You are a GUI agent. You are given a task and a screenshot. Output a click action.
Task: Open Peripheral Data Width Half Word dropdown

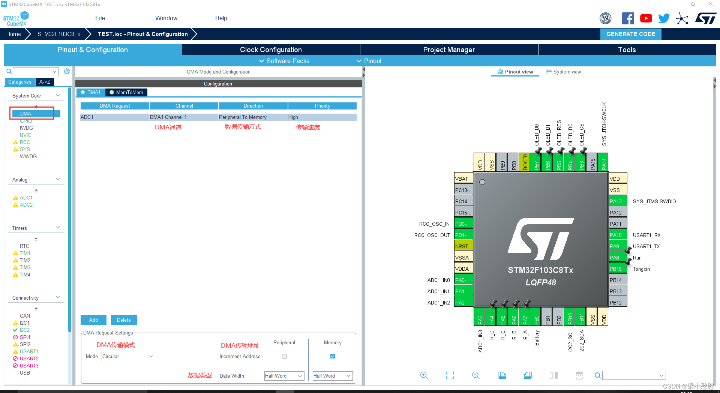pos(284,376)
